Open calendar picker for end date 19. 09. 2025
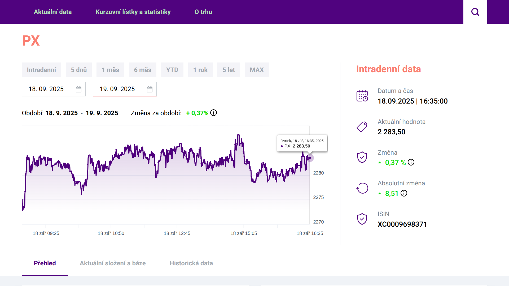This screenshot has height=286, width=509. point(150,89)
